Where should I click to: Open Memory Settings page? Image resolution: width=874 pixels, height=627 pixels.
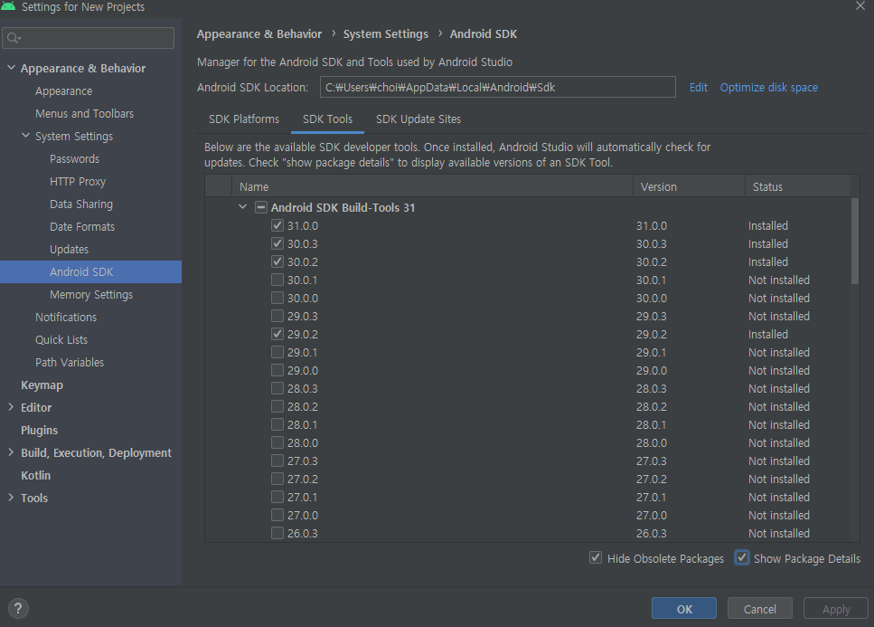(x=91, y=295)
